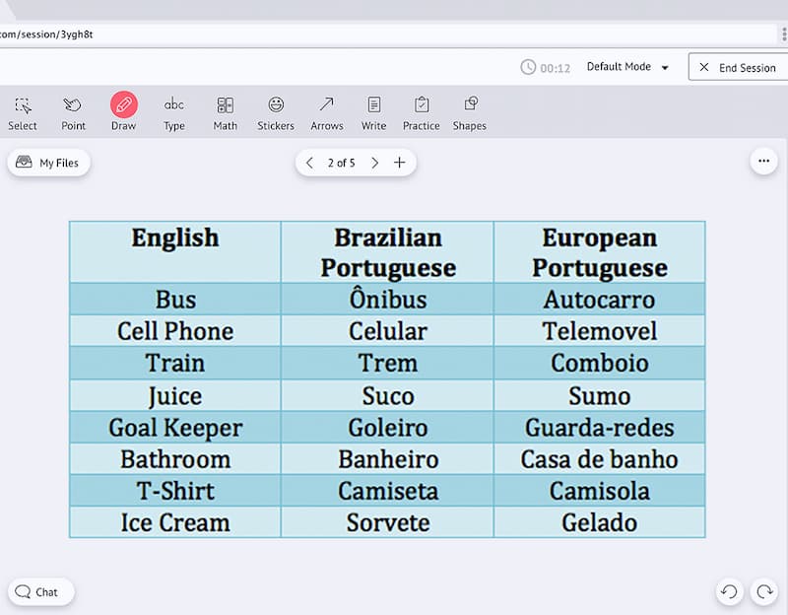Click the 'European Portuguese' header cell
The image size is (788, 615).
point(600,252)
